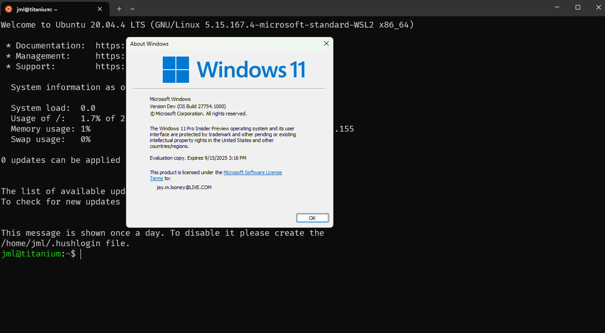This screenshot has width=605, height=333.
Task: Click the jay.m.looney@LIVE.COM licensee text
Action: click(x=184, y=187)
